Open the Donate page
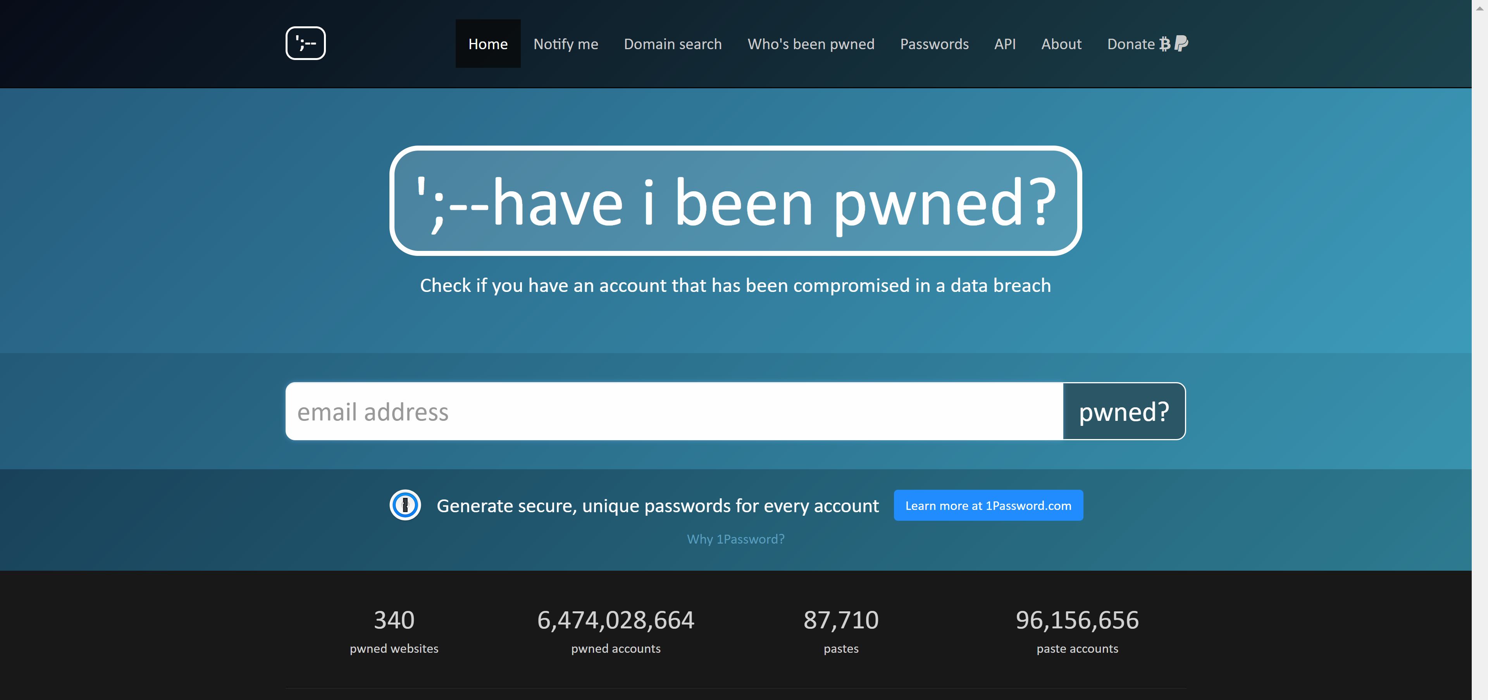Viewport: 1488px width, 700px height. (x=1130, y=43)
